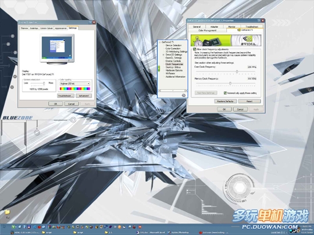Switch to the Adapter tab

coord(214,27)
